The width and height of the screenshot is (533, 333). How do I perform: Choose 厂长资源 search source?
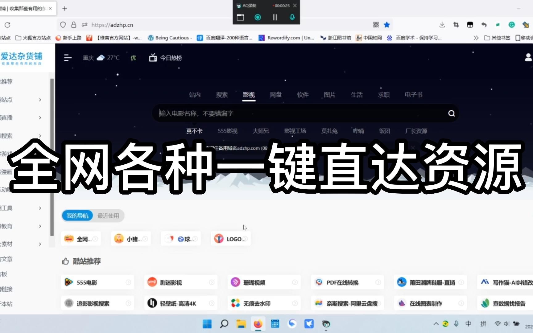pos(416,131)
